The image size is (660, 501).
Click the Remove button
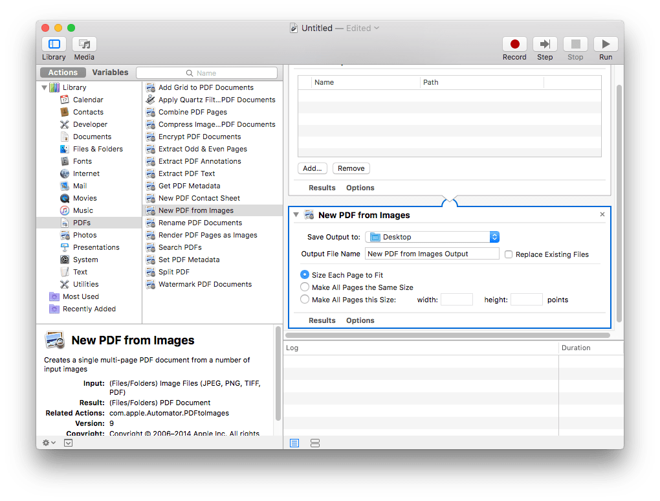351,168
